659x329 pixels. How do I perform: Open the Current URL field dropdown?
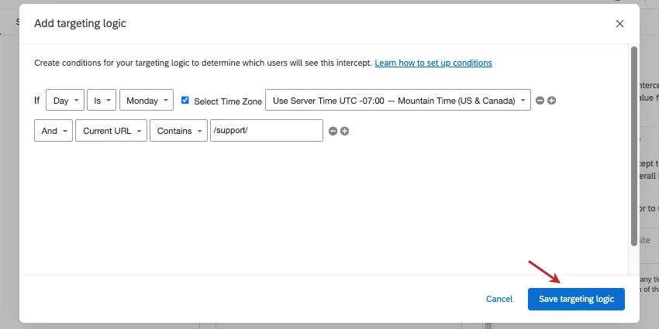pyautogui.click(x=111, y=131)
